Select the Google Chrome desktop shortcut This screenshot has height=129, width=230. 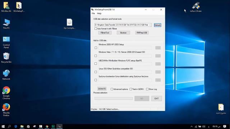coord(6,93)
